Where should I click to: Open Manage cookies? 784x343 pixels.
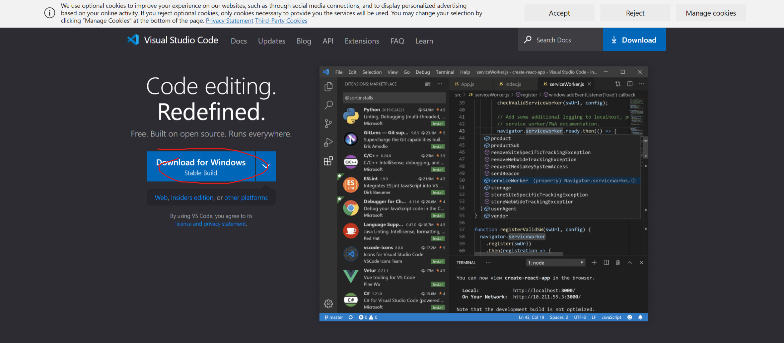tap(711, 13)
